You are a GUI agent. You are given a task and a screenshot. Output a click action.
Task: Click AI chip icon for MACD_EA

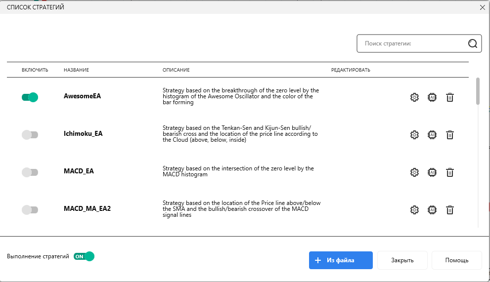[x=432, y=172]
